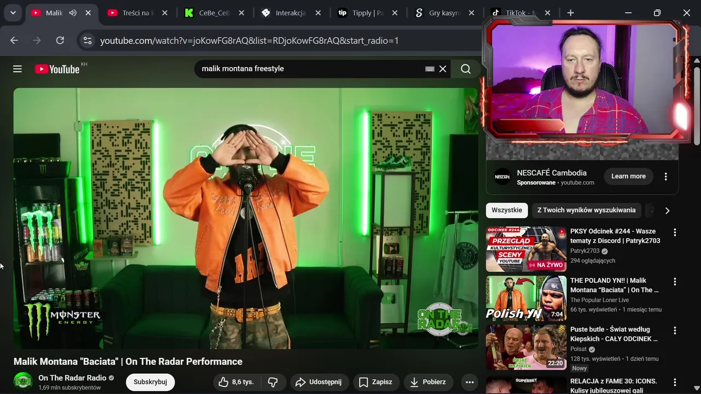This screenshot has width=701, height=394.
Task: Open THE POLAND YN!! Malik Montana title
Action: click(614, 285)
